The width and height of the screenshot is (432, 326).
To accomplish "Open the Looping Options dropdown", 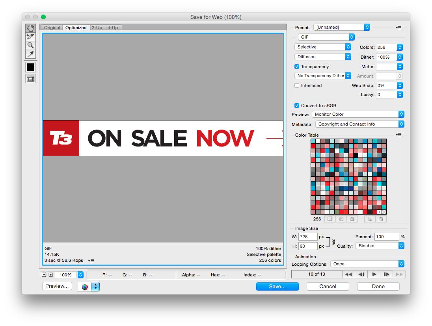I will pyautogui.click(x=367, y=264).
